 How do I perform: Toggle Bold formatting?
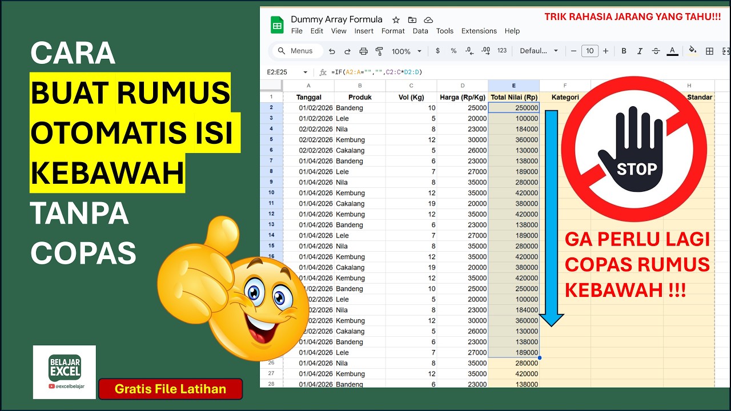tap(624, 51)
